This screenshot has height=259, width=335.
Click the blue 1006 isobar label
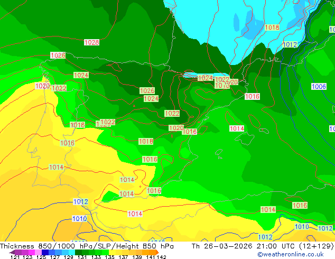point(319,87)
